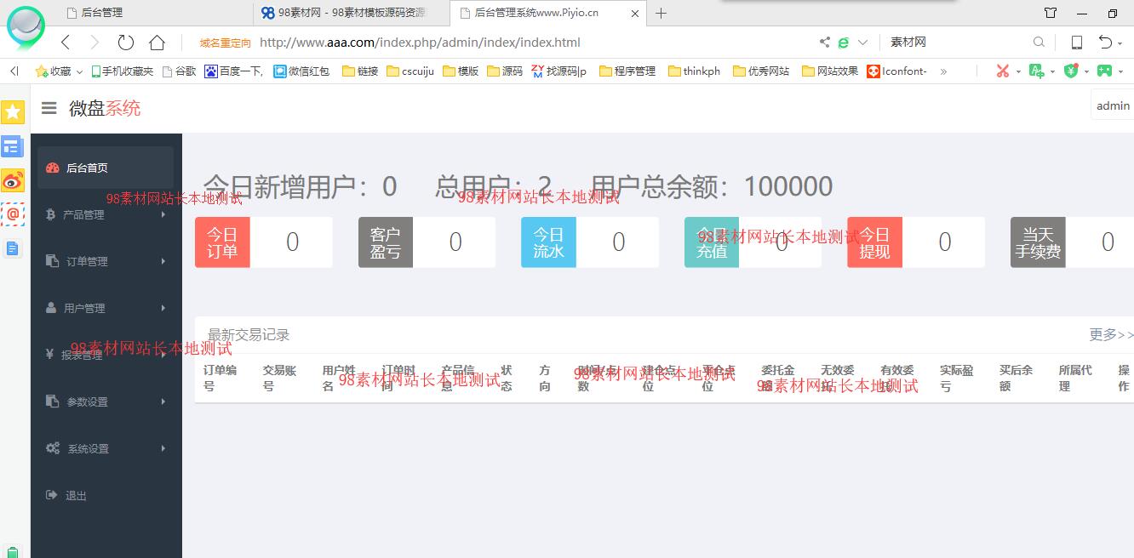
Task: Click 退出 to log out
Action: pyautogui.click(x=76, y=494)
